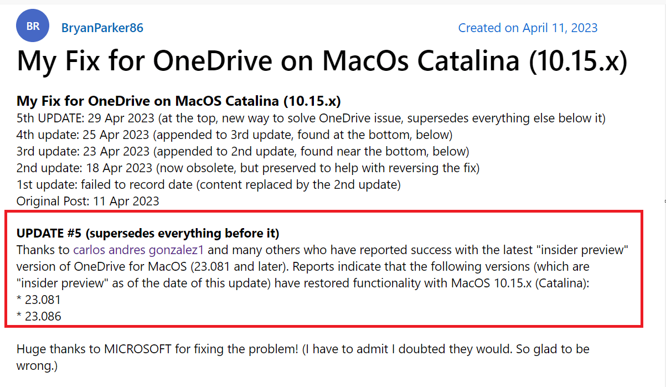The height and width of the screenshot is (387, 666).
Task: Click the bold 'My Fix for OneDrive' subheading
Action: coord(178,101)
